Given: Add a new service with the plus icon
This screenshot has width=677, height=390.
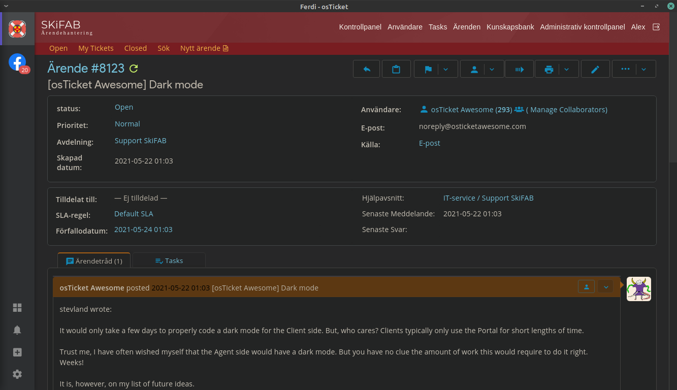Looking at the screenshot, I should tap(17, 352).
